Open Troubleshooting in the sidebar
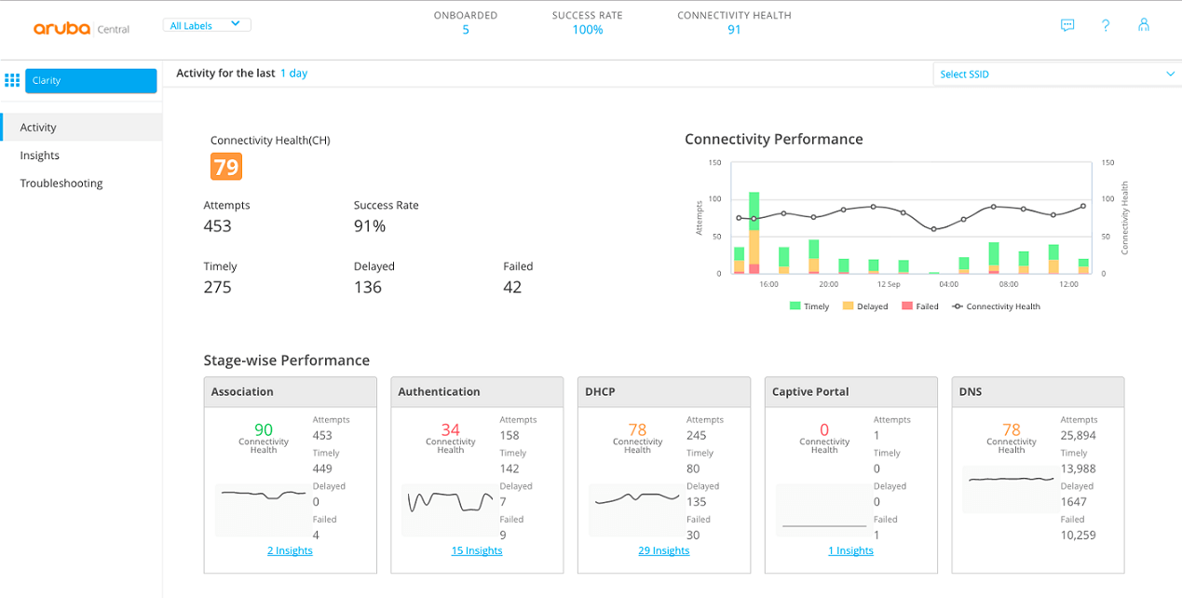 click(61, 183)
